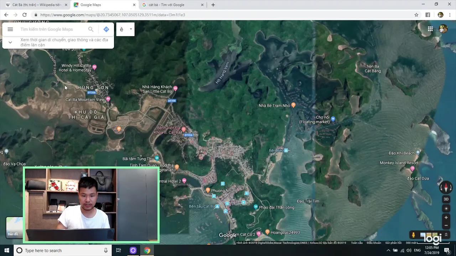This screenshot has width=456, height=256.
Task: Click the Bến Bèo ferry marker
Action: coord(286,150)
